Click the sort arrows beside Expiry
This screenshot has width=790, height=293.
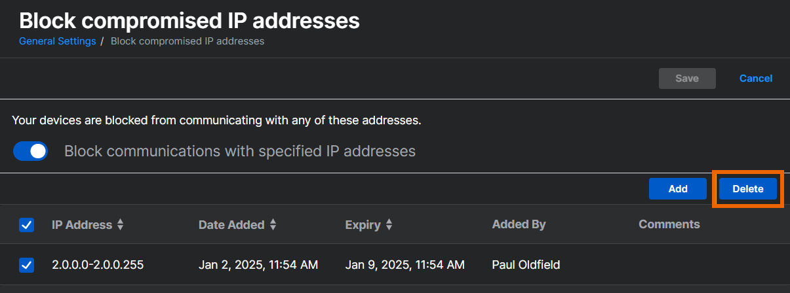pos(389,225)
